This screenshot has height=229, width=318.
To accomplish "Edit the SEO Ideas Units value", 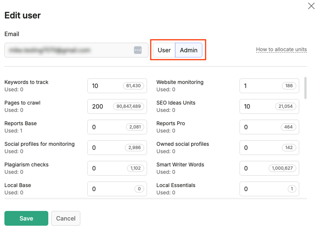I will click(269, 106).
